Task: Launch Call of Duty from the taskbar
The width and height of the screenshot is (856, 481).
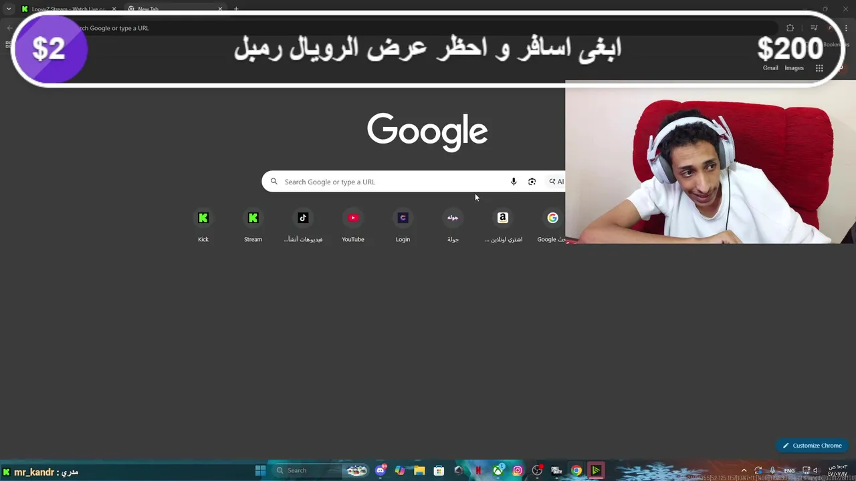Action: tap(556, 470)
